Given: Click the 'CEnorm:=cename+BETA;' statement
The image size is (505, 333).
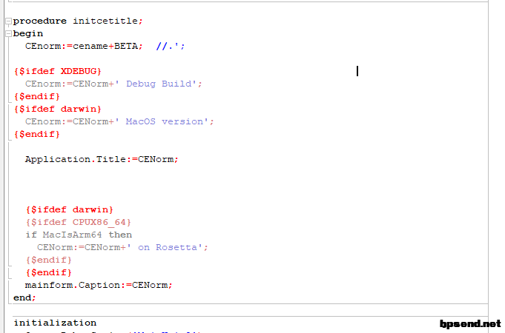Looking at the screenshot, I should (84, 46).
